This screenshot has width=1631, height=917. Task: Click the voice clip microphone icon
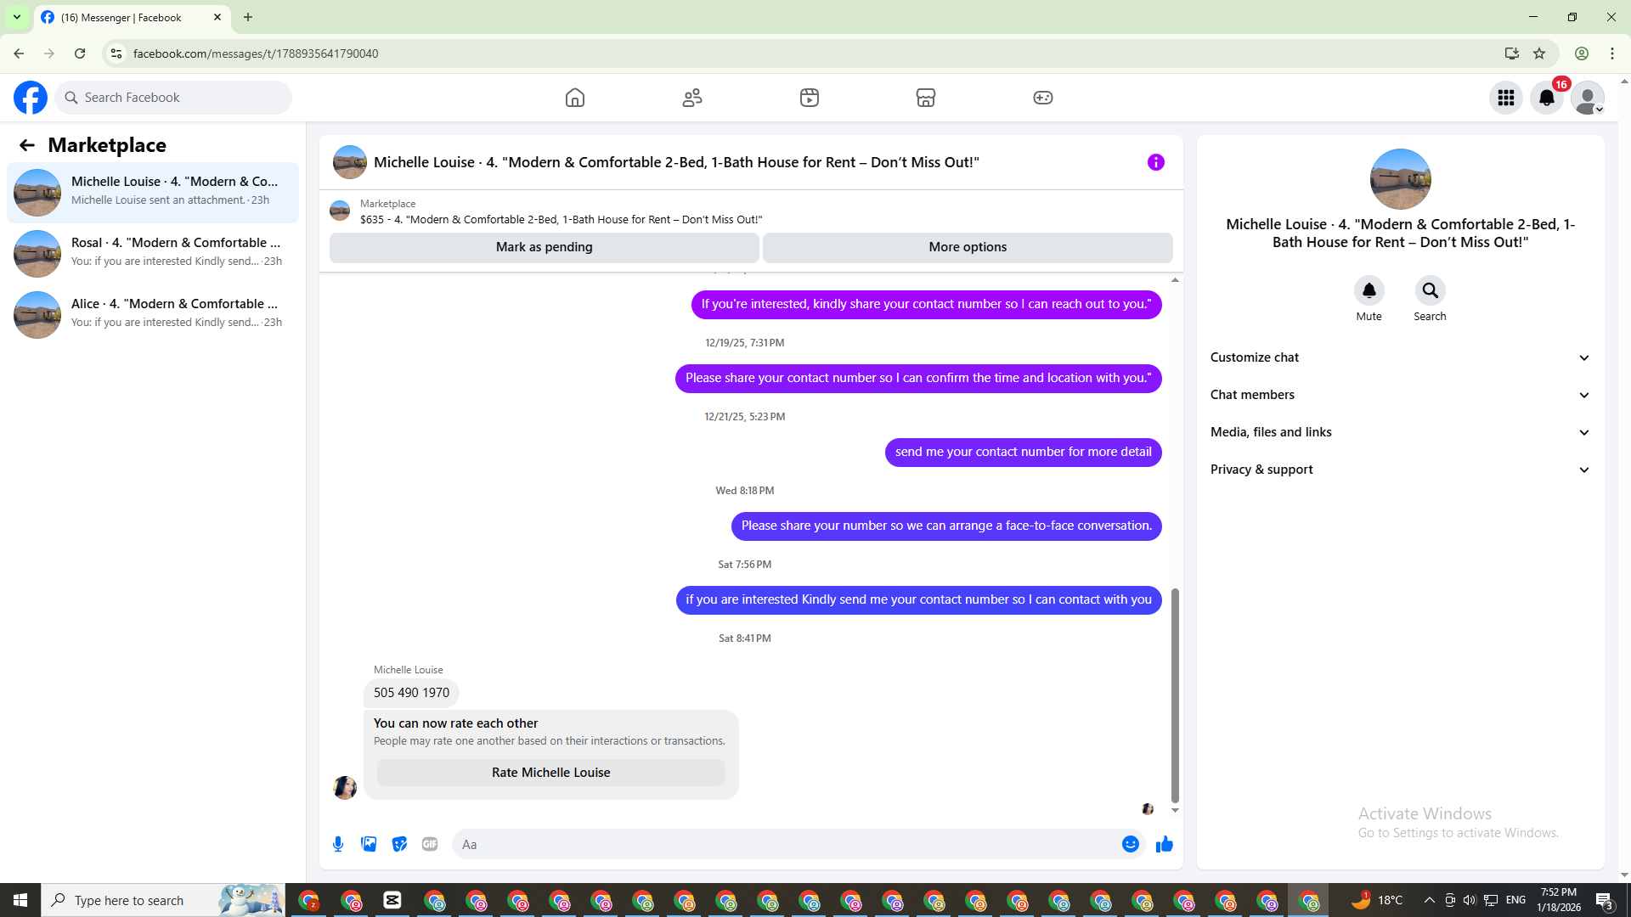click(x=338, y=844)
